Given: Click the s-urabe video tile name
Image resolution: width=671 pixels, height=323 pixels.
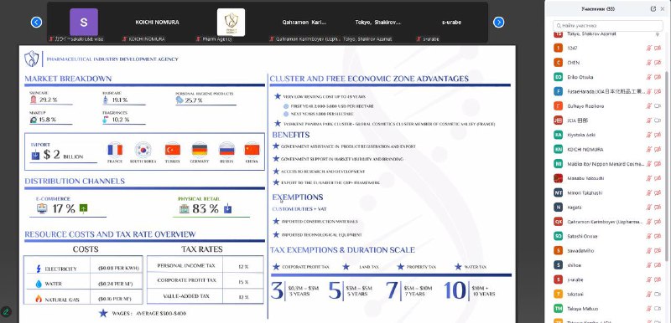Looking at the screenshot, I should tap(451, 23).
